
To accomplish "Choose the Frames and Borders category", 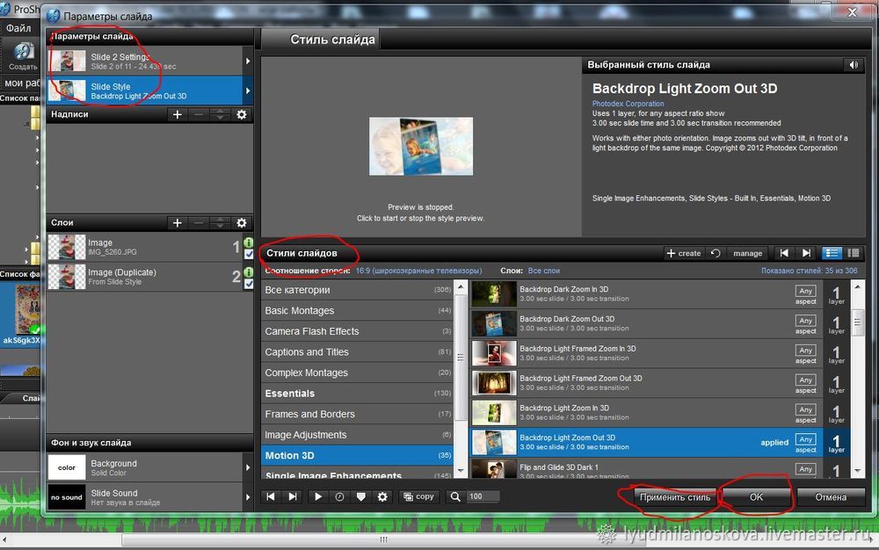I will click(310, 414).
